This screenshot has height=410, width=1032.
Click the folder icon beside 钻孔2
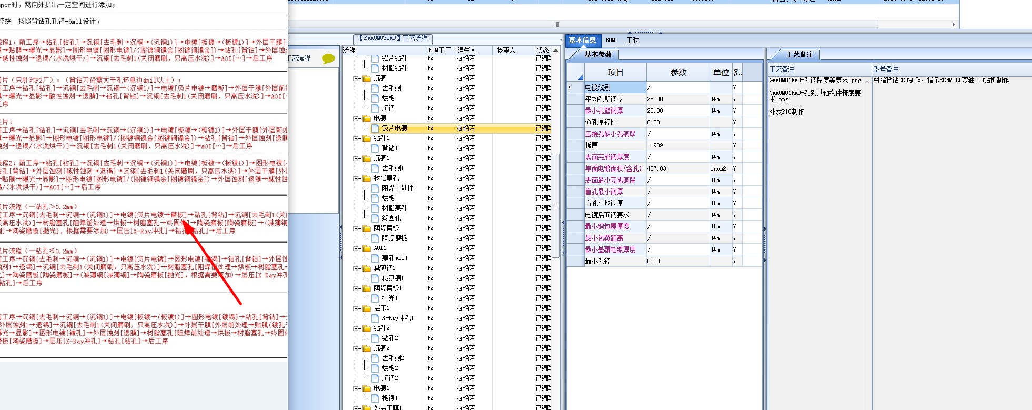click(x=367, y=328)
